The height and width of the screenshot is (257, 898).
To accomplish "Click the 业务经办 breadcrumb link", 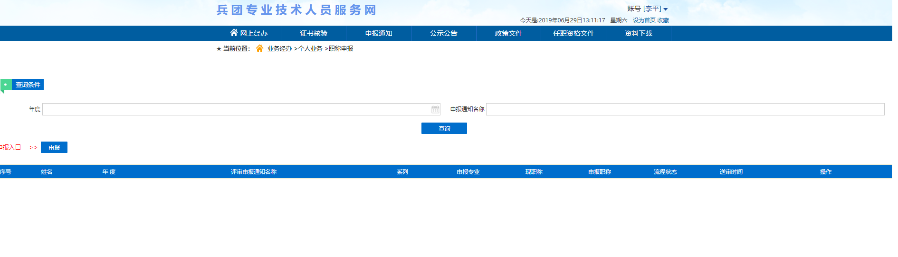I will pyautogui.click(x=279, y=49).
